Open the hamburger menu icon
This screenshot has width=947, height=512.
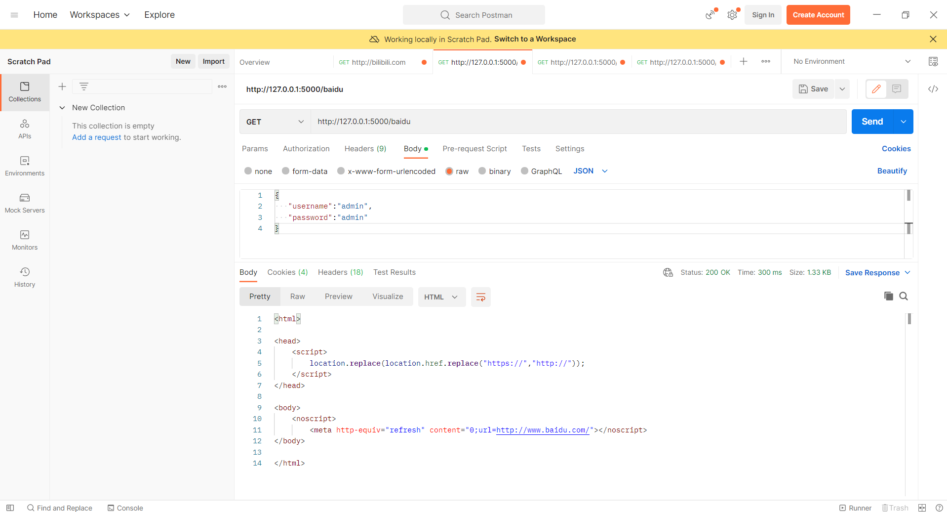(14, 15)
